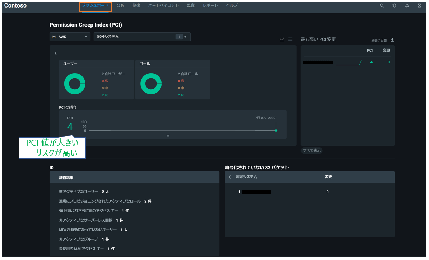Switch to the line chart view icon

coord(282,39)
